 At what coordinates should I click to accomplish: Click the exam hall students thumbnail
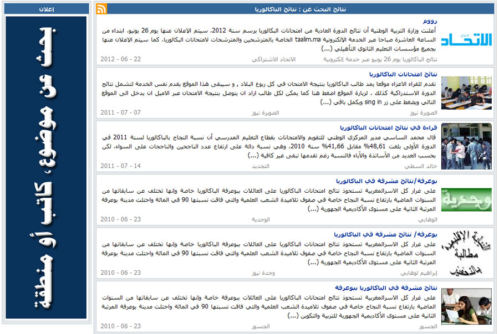tap(466, 93)
